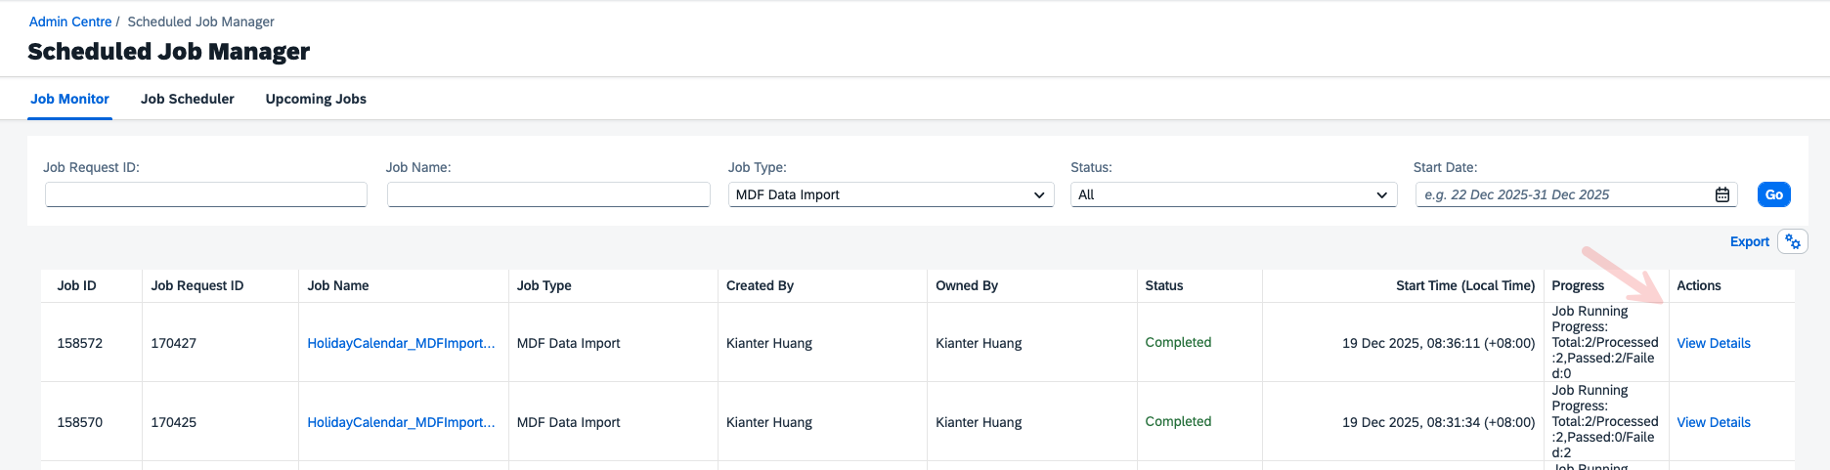
Task: Click the Status column header
Action: click(x=1163, y=285)
